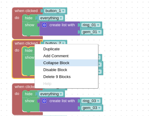
Task: Expand the ring_03 dropdown
Action: pos(91,101)
